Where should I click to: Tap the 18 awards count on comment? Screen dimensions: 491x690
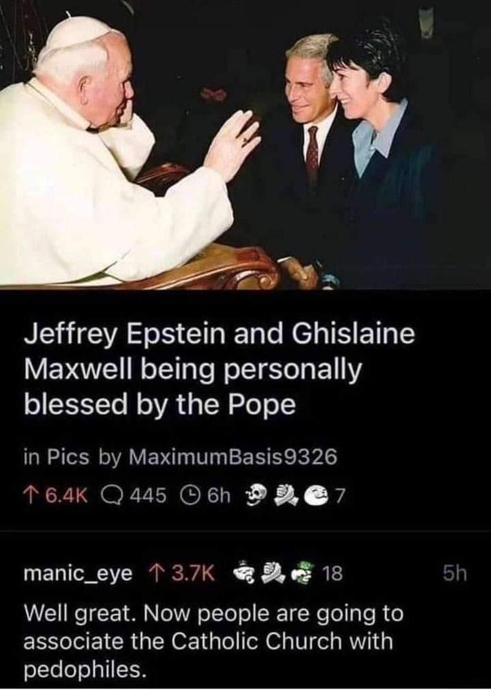(x=332, y=573)
